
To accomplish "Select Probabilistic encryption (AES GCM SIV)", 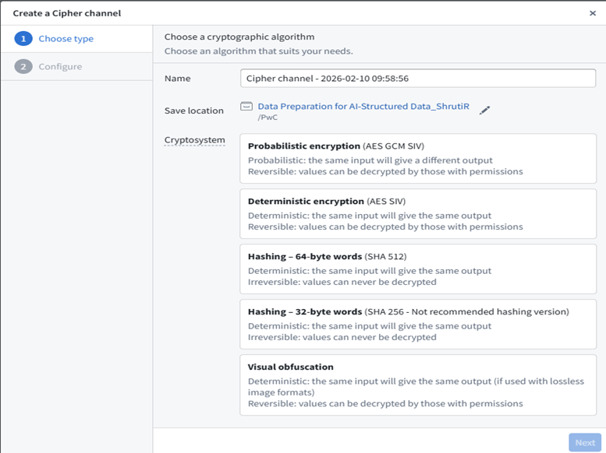I will click(418, 159).
